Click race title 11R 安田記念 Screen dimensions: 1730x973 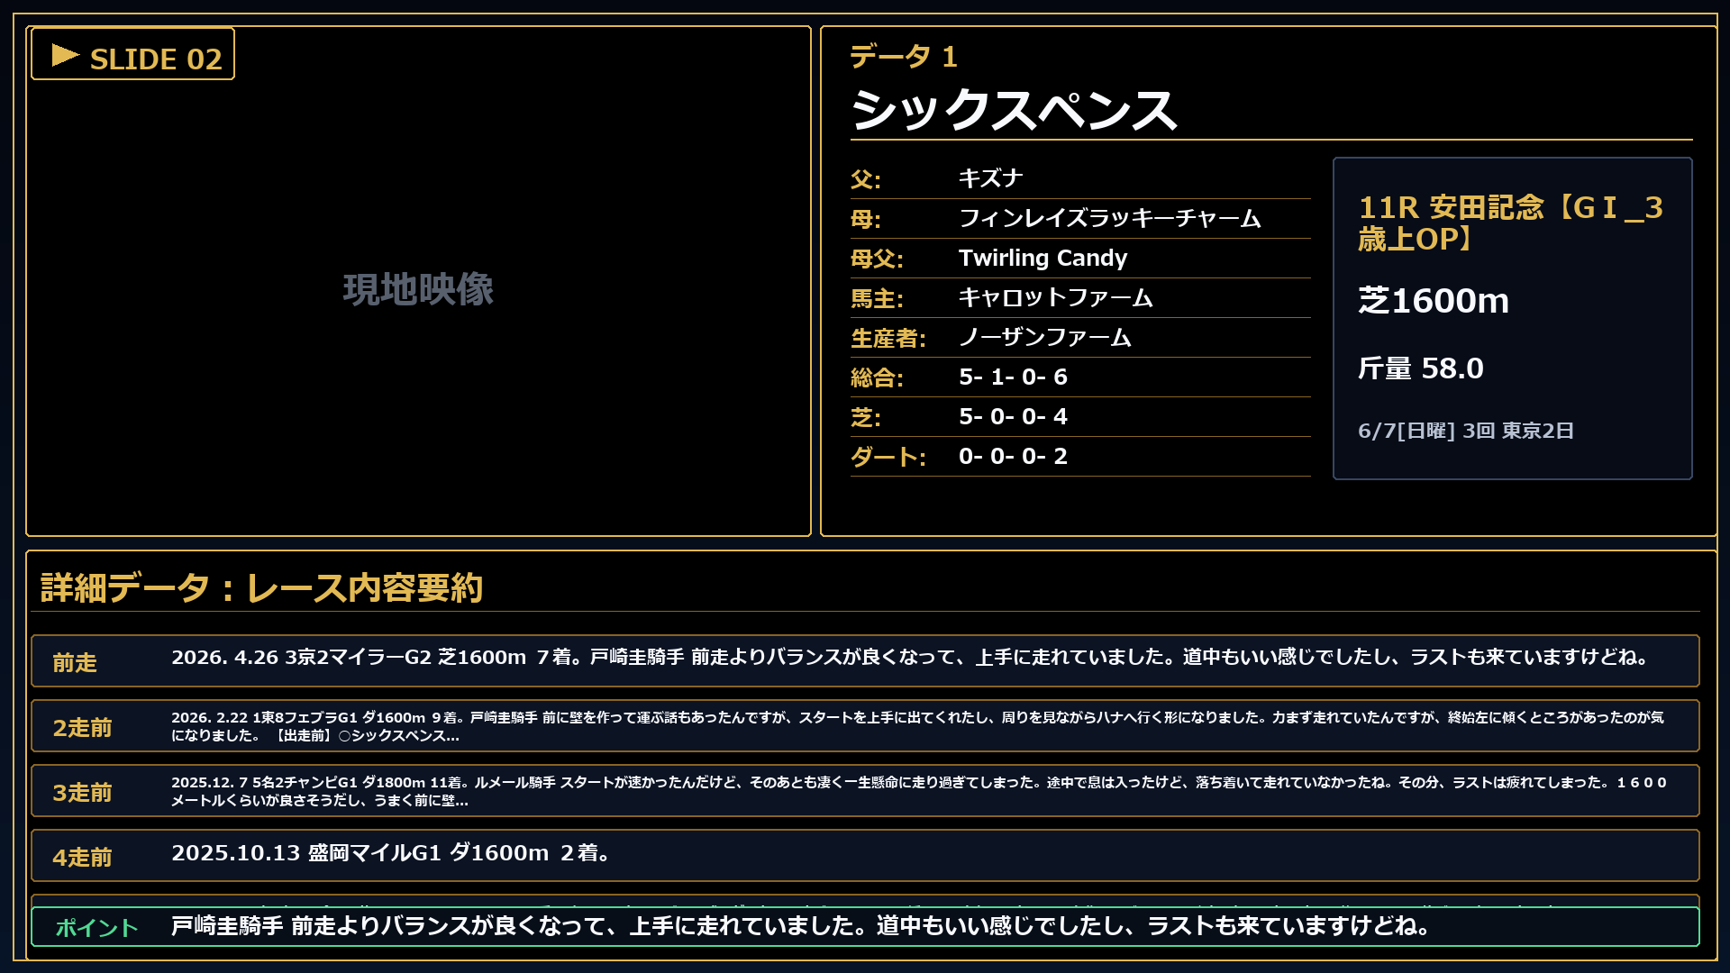point(1510,223)
